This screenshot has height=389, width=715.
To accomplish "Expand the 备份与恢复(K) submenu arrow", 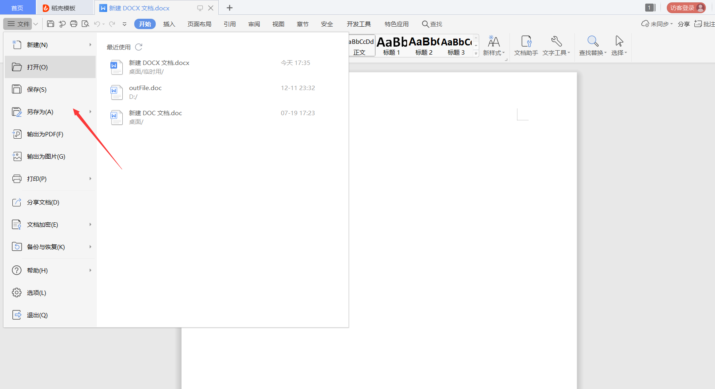I will coord(90,247).
